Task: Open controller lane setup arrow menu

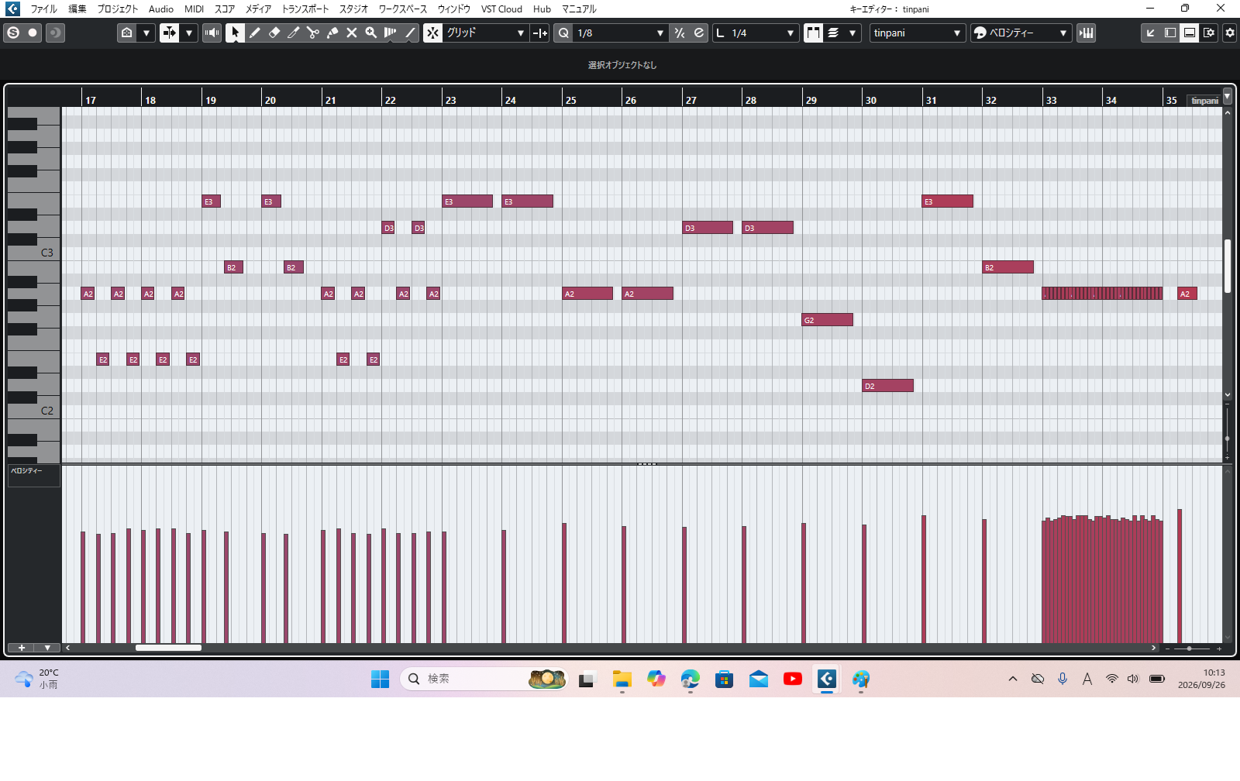Action: [47, 648]
